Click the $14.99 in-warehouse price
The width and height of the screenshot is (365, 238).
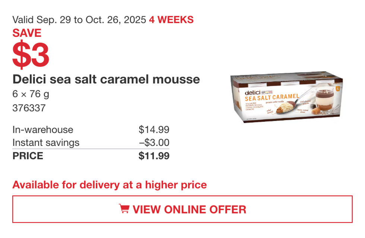154,130
